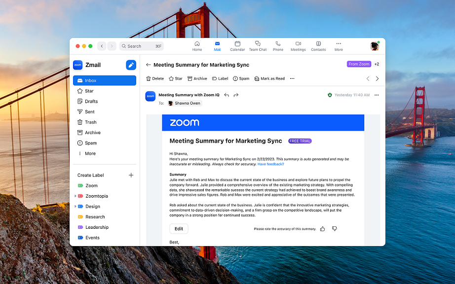Click the forward arrow icon
455x284 pixels.
[x=236, y=95]
